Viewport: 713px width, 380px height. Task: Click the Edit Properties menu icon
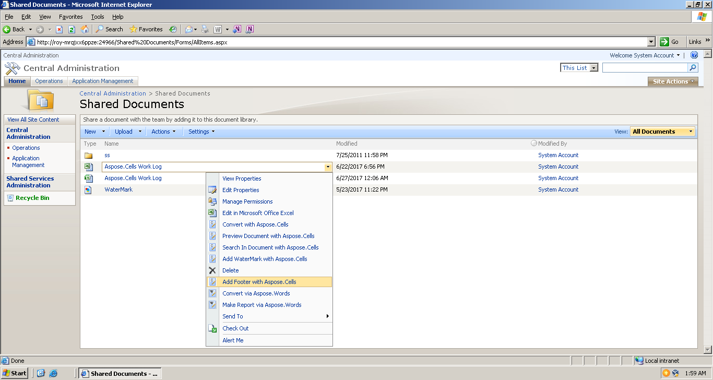(x=212, y=190)
